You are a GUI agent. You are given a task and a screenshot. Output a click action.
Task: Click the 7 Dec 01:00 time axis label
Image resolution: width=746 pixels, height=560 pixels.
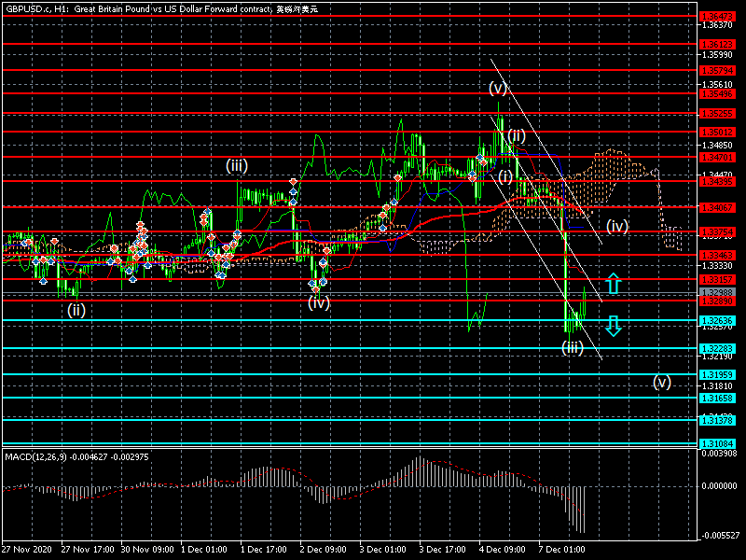[x=562, y=551]
